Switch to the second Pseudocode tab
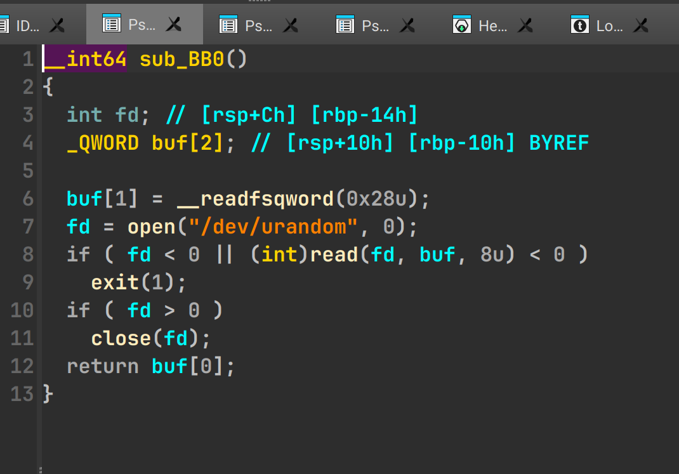Image resolution: width=679 pixels, height=474 pixels. point(258,25)
